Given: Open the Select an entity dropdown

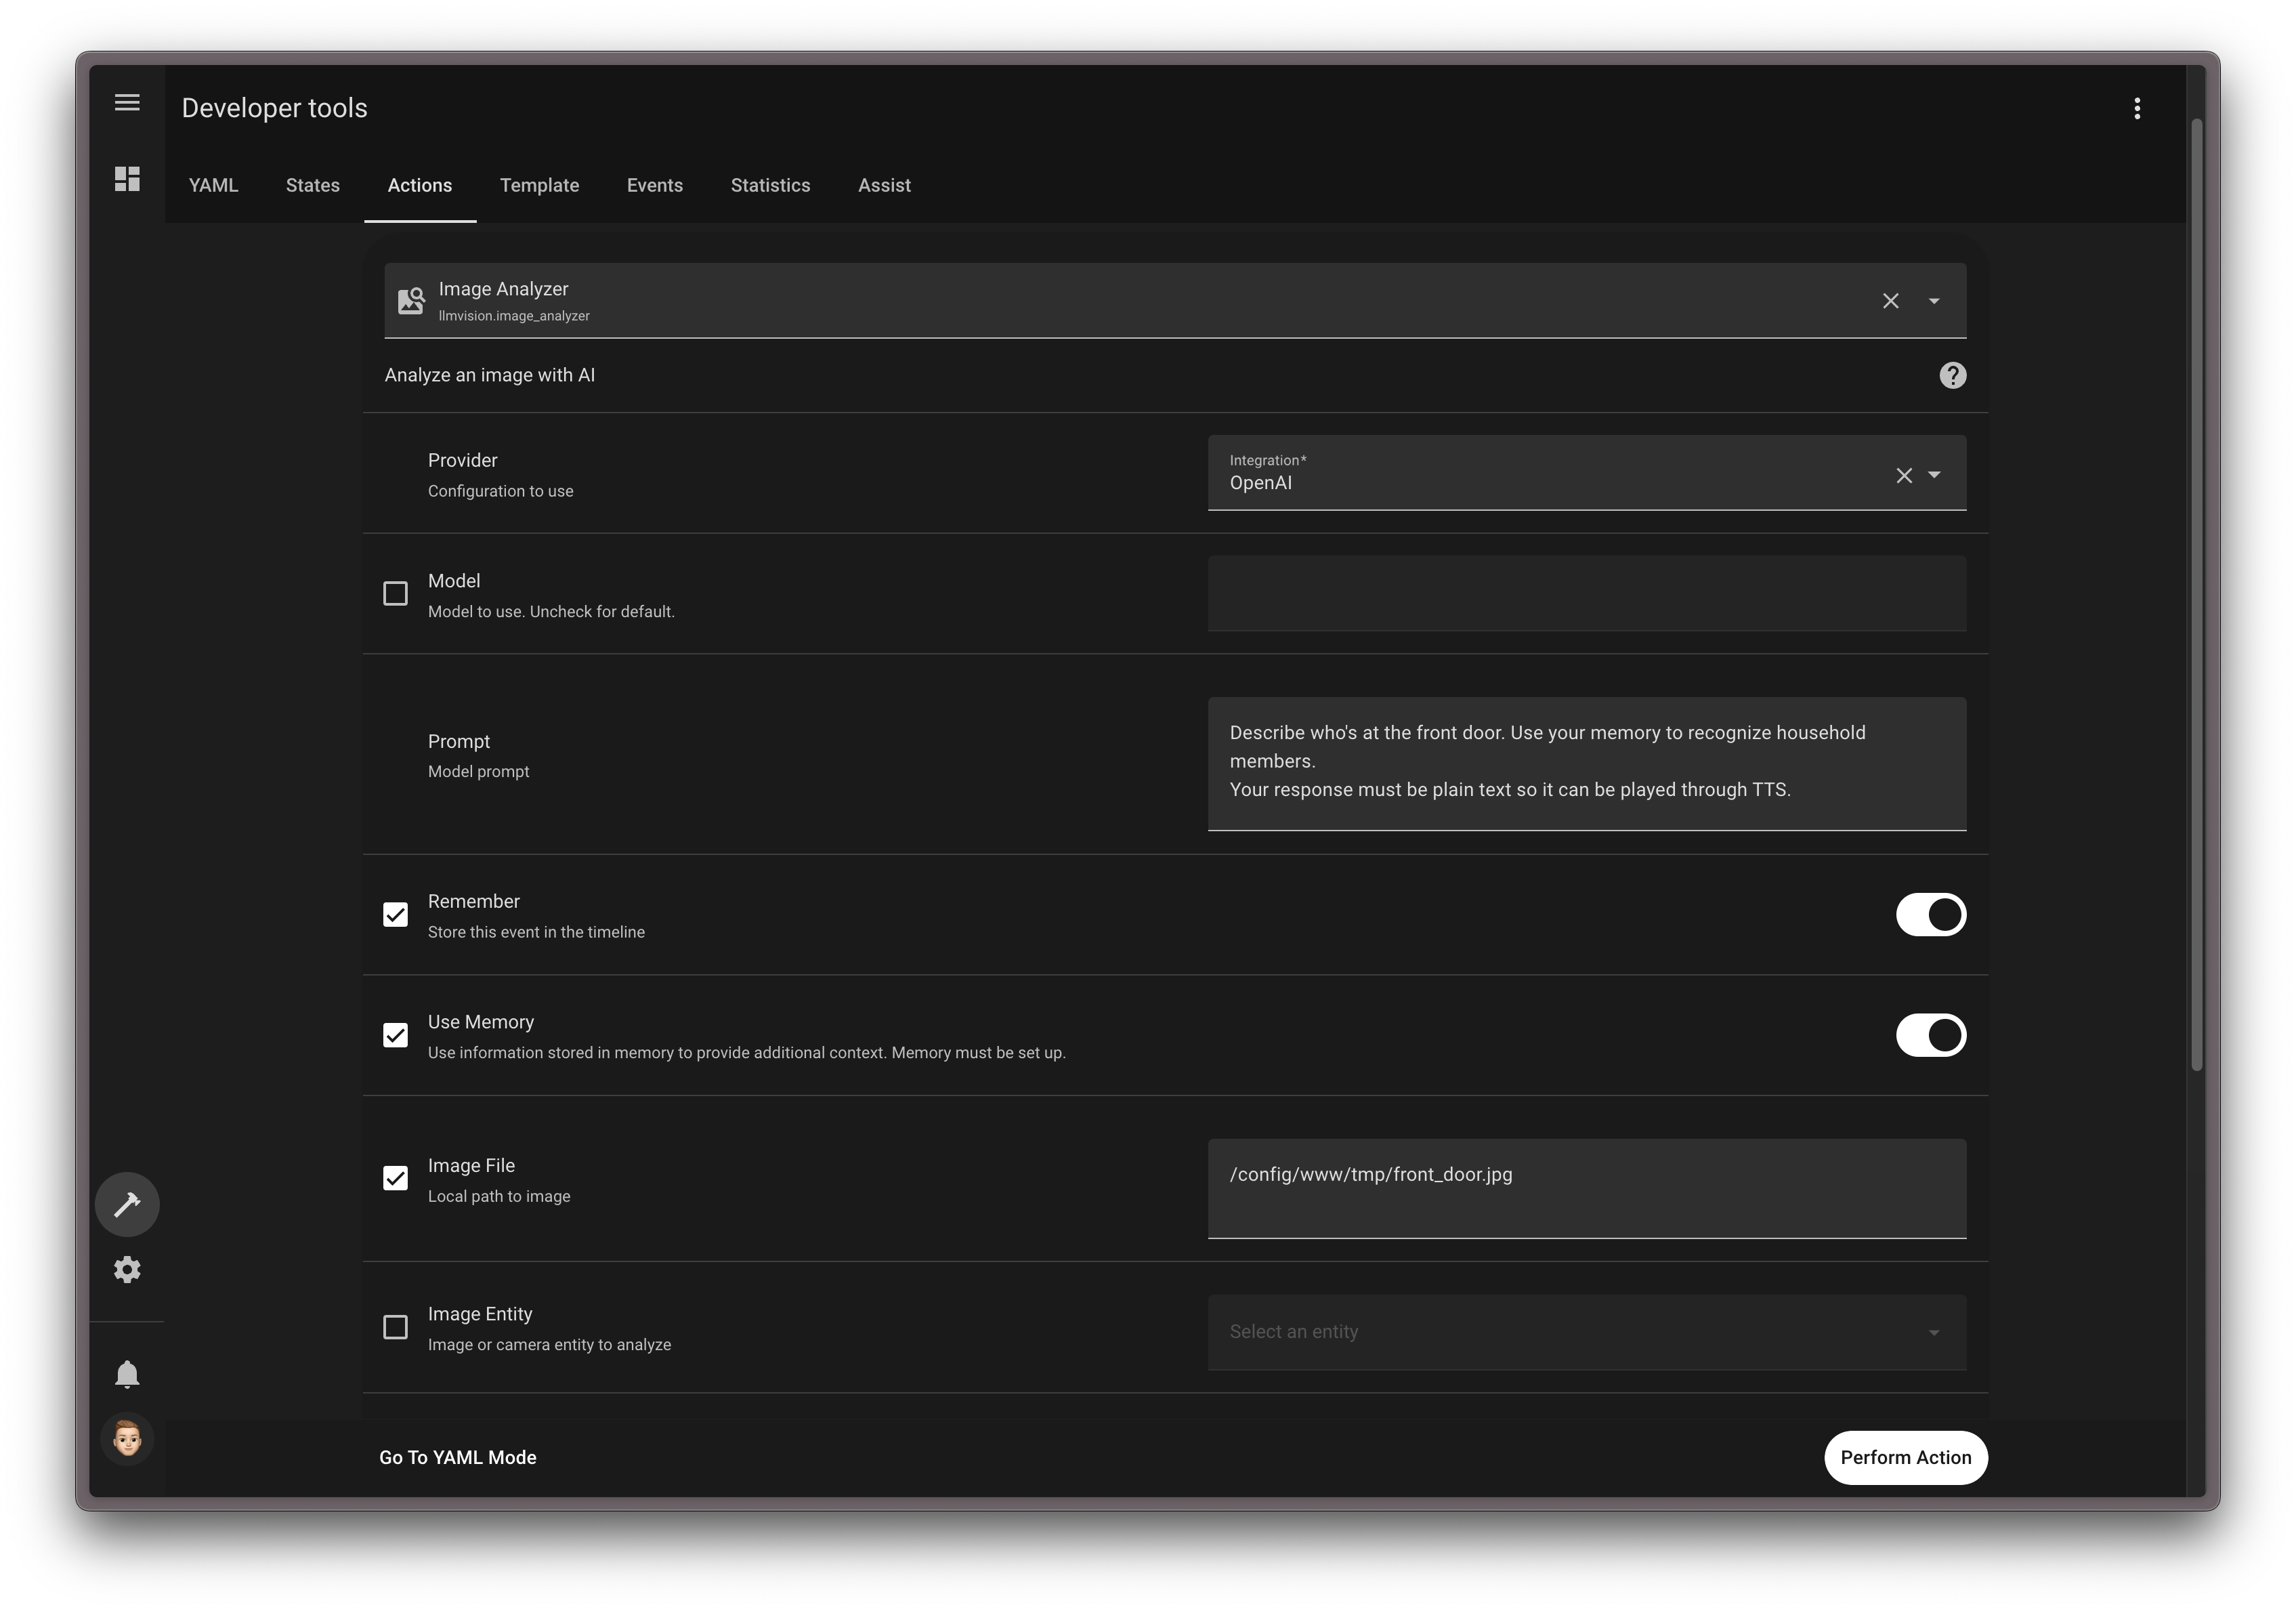Looking at the screenshot, I should point(1587,1332).
